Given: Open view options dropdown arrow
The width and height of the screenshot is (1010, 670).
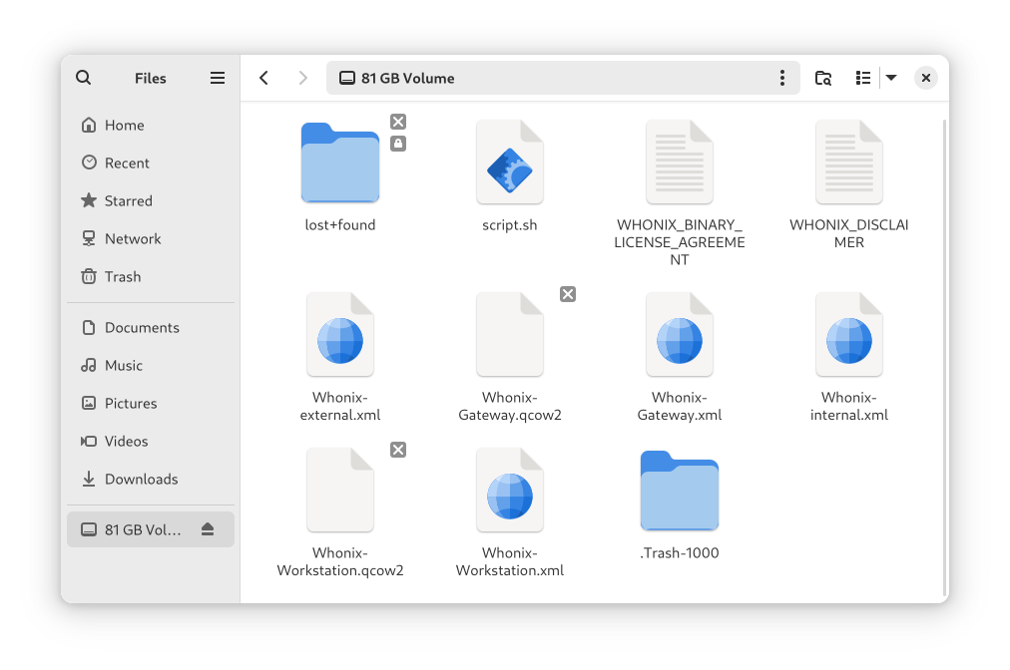Looking at the screenshot, I should 891,78.
